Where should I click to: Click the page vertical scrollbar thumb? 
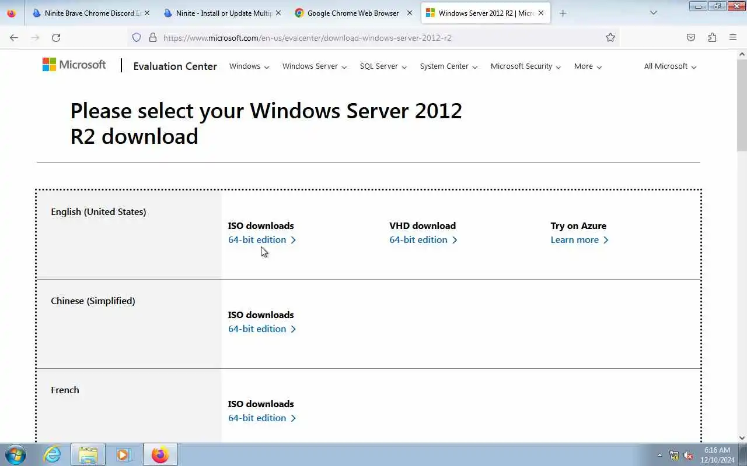[x=742, y=105]
